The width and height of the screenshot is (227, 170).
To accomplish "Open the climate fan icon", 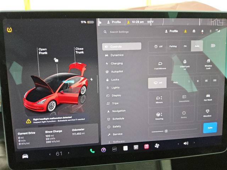I will pos(157,146).
